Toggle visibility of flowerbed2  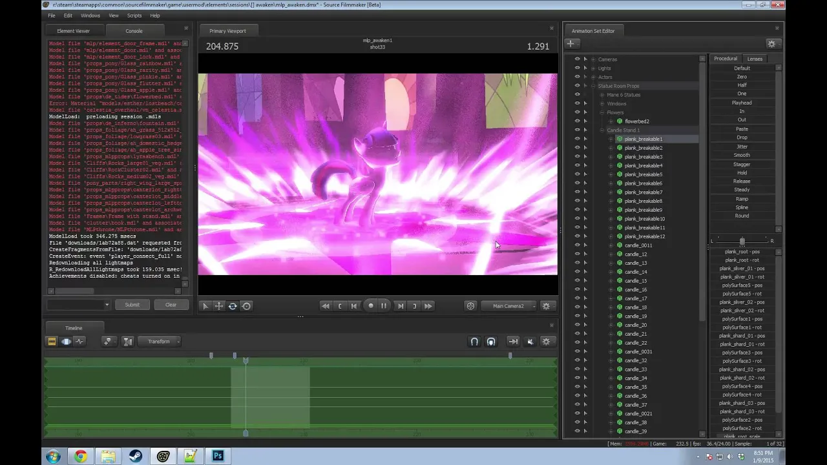(578, 121)
